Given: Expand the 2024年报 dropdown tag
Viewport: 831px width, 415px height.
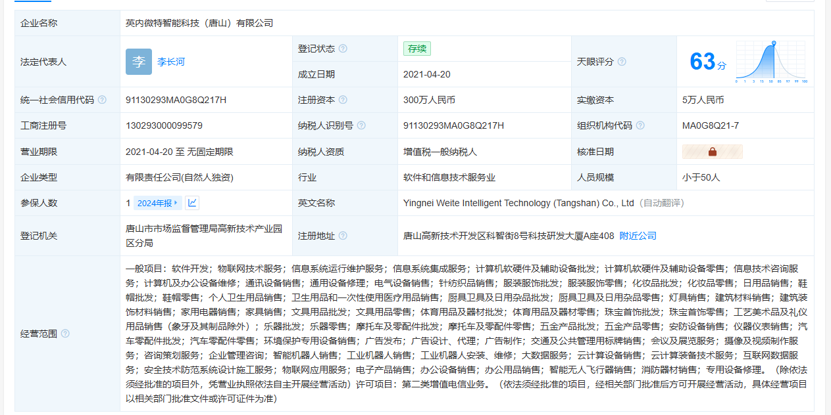Looking at the screenshot, I should tap(157, 203).
